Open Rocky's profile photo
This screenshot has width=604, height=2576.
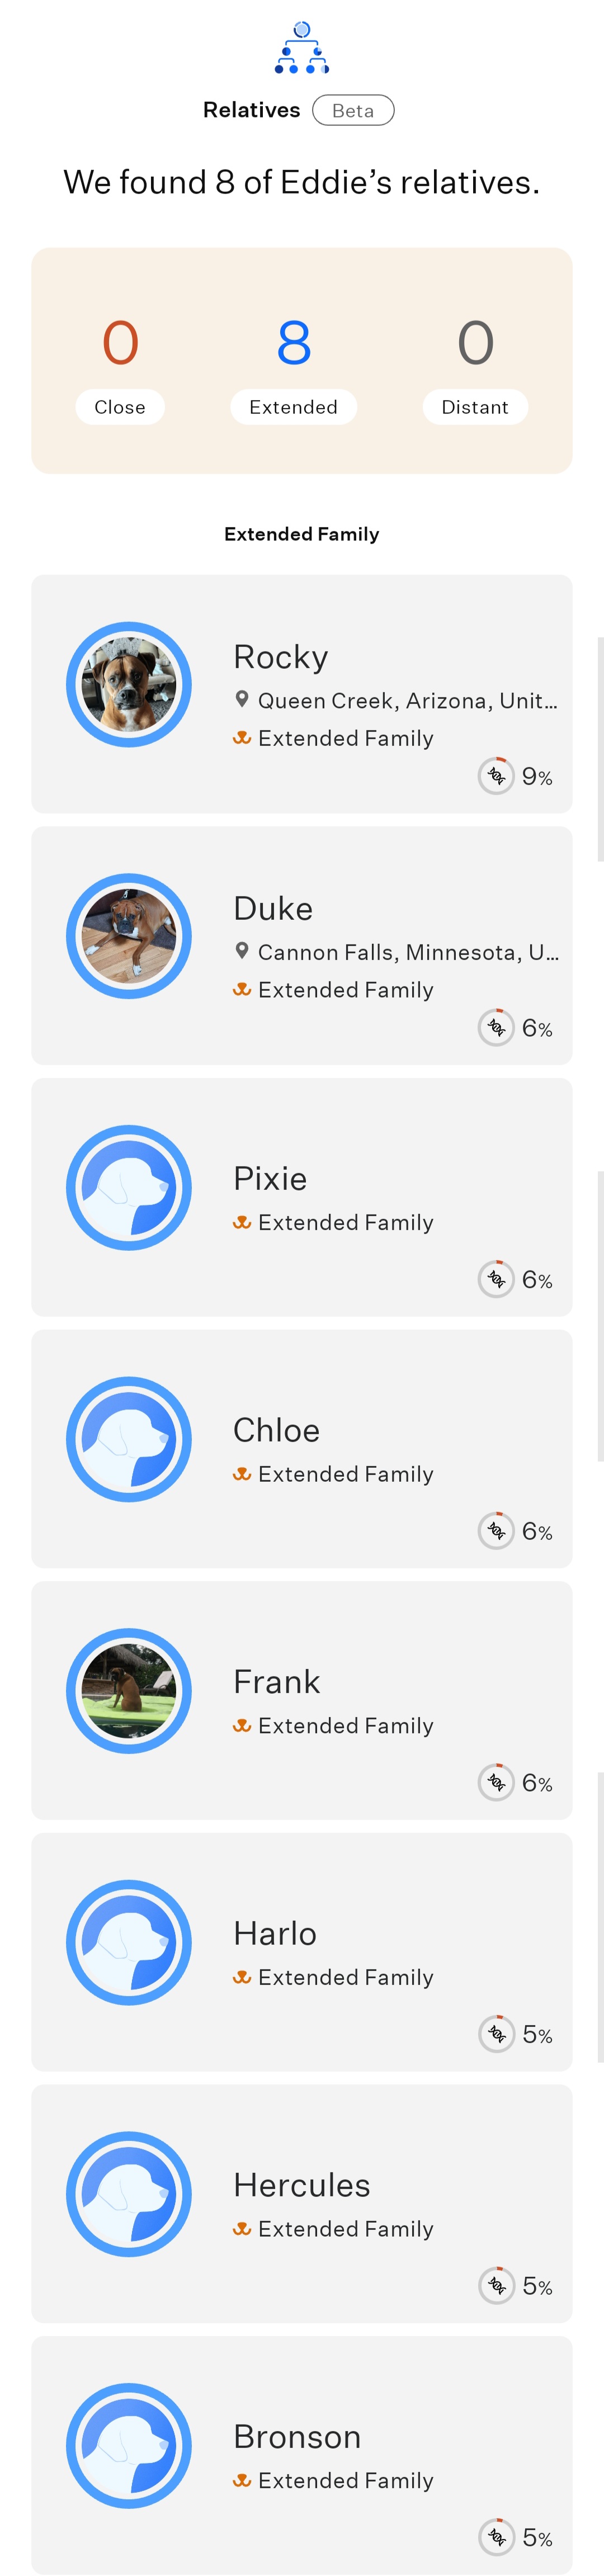click(129, 684)
